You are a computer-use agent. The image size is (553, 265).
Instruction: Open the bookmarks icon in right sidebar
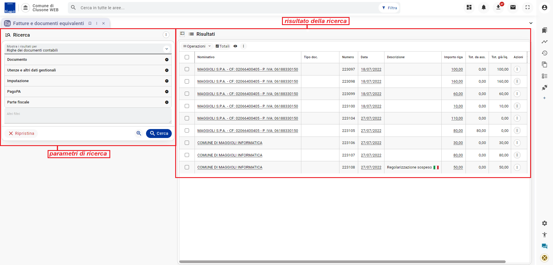click(544, 30)
